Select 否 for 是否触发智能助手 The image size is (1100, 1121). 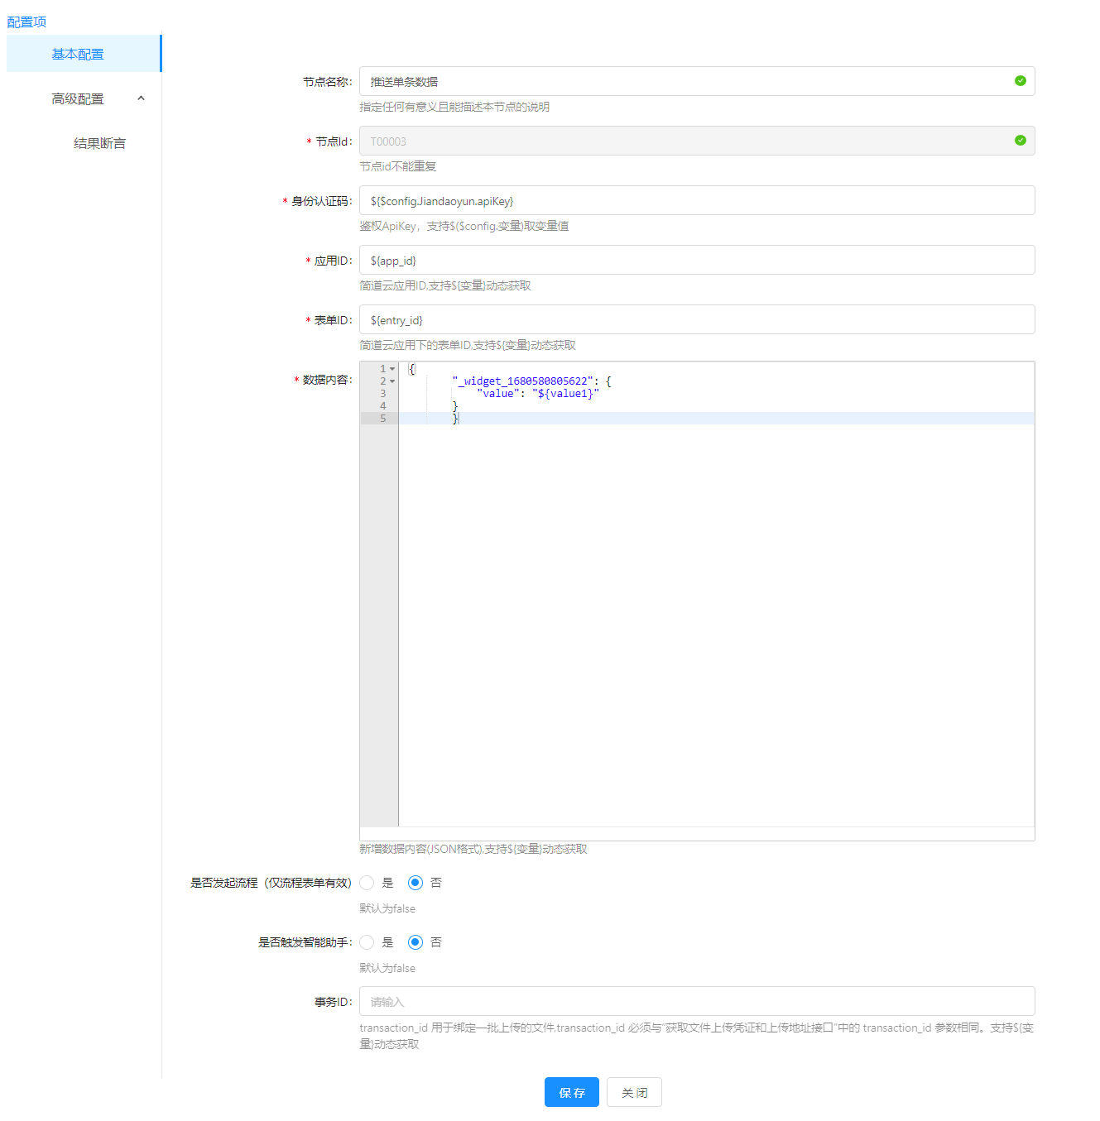(416, 942)
